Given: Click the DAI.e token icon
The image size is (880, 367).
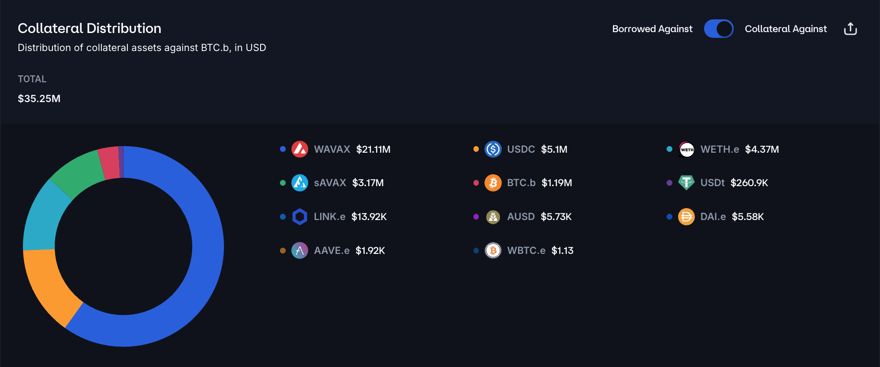Looking at the screenshot, I should click(x=686, y=217).
